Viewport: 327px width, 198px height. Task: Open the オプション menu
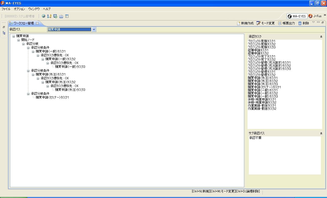19,9
